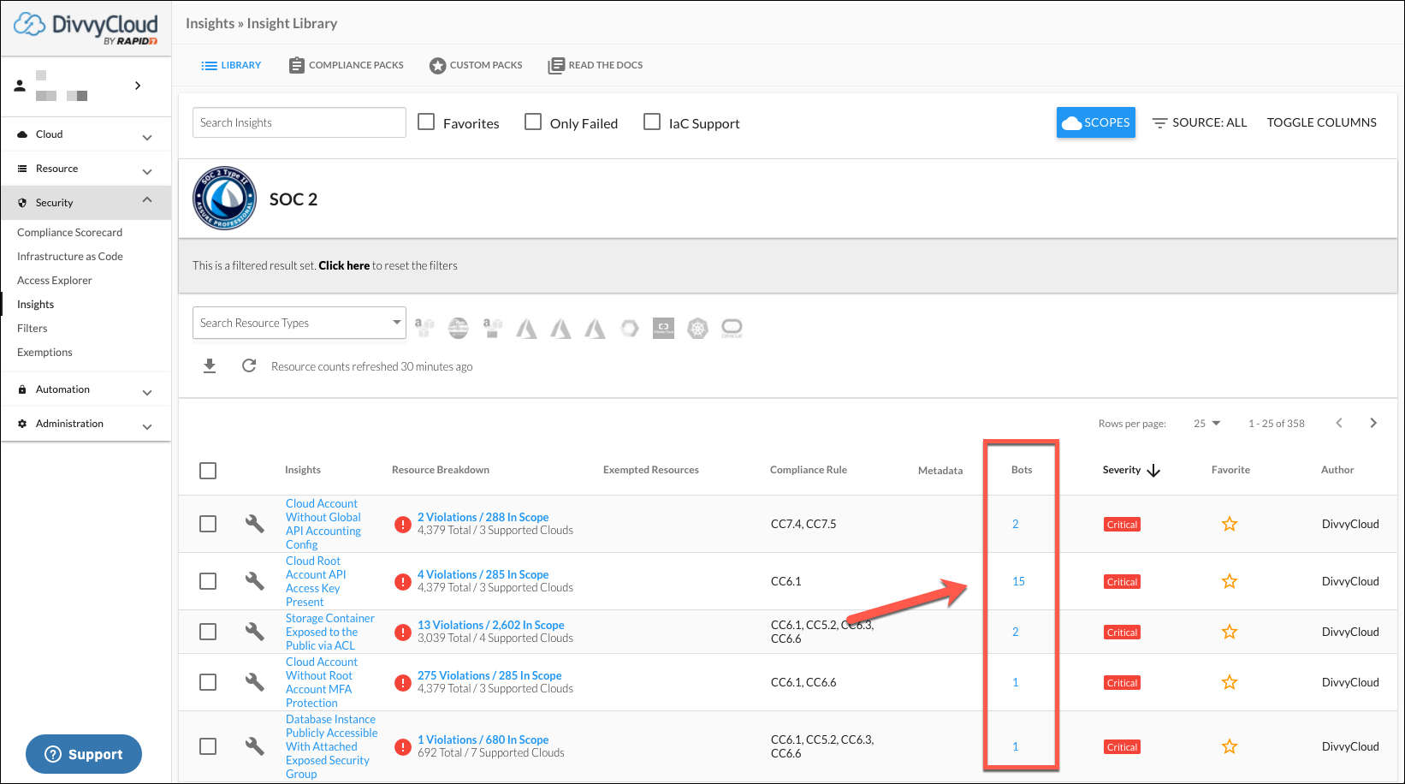This screenshot has width=1405, height=784.
Task: Open wrench for Cloud Account Without Global API
Action: click(x=255, y=523)
